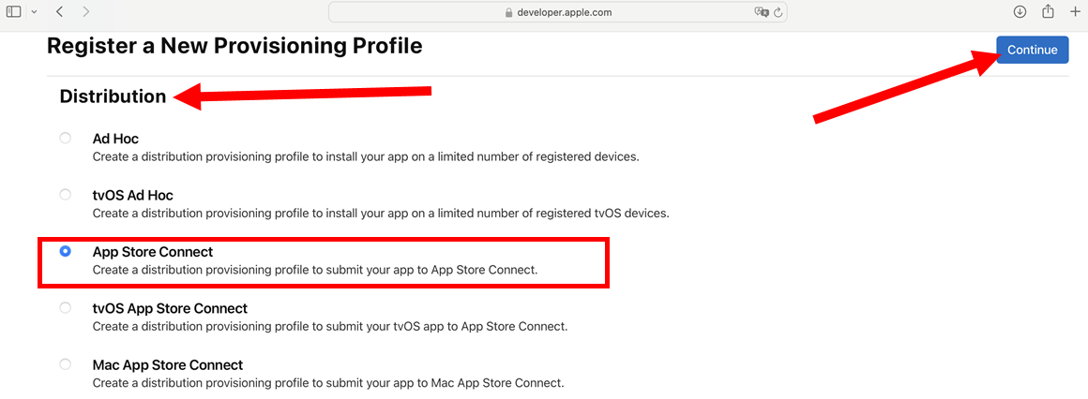Reload the page with the refresh icon
This screenshot has width=1088, height=399.
(x=778, y=12)
